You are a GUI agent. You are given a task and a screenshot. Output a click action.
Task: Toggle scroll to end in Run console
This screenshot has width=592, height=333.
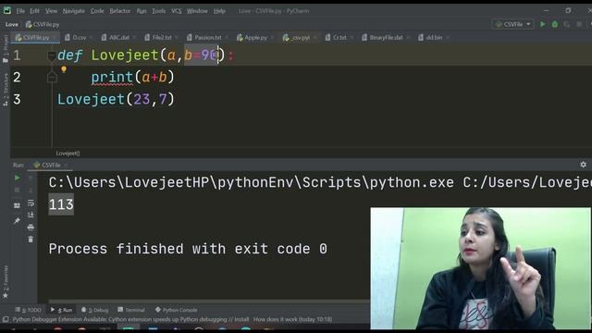(x=31, y=215)
